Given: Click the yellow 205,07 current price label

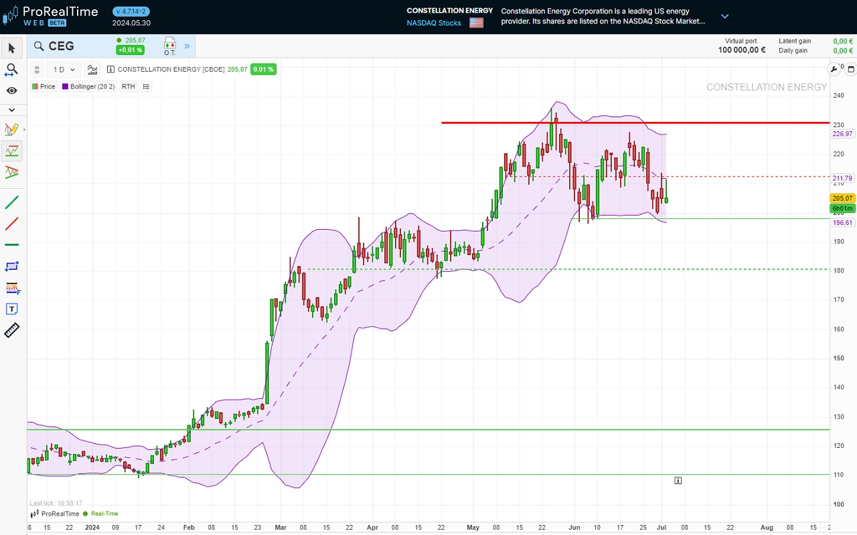Looking at the screenshot, I should (842, 198).
